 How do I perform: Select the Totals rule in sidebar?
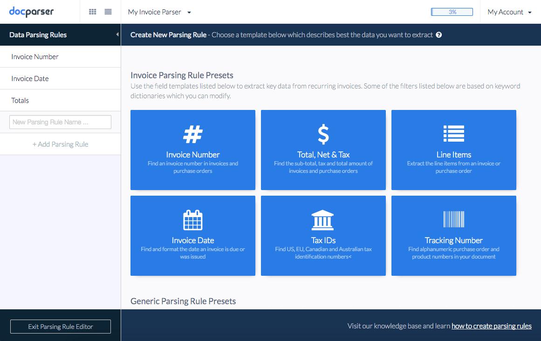[20, 101]
